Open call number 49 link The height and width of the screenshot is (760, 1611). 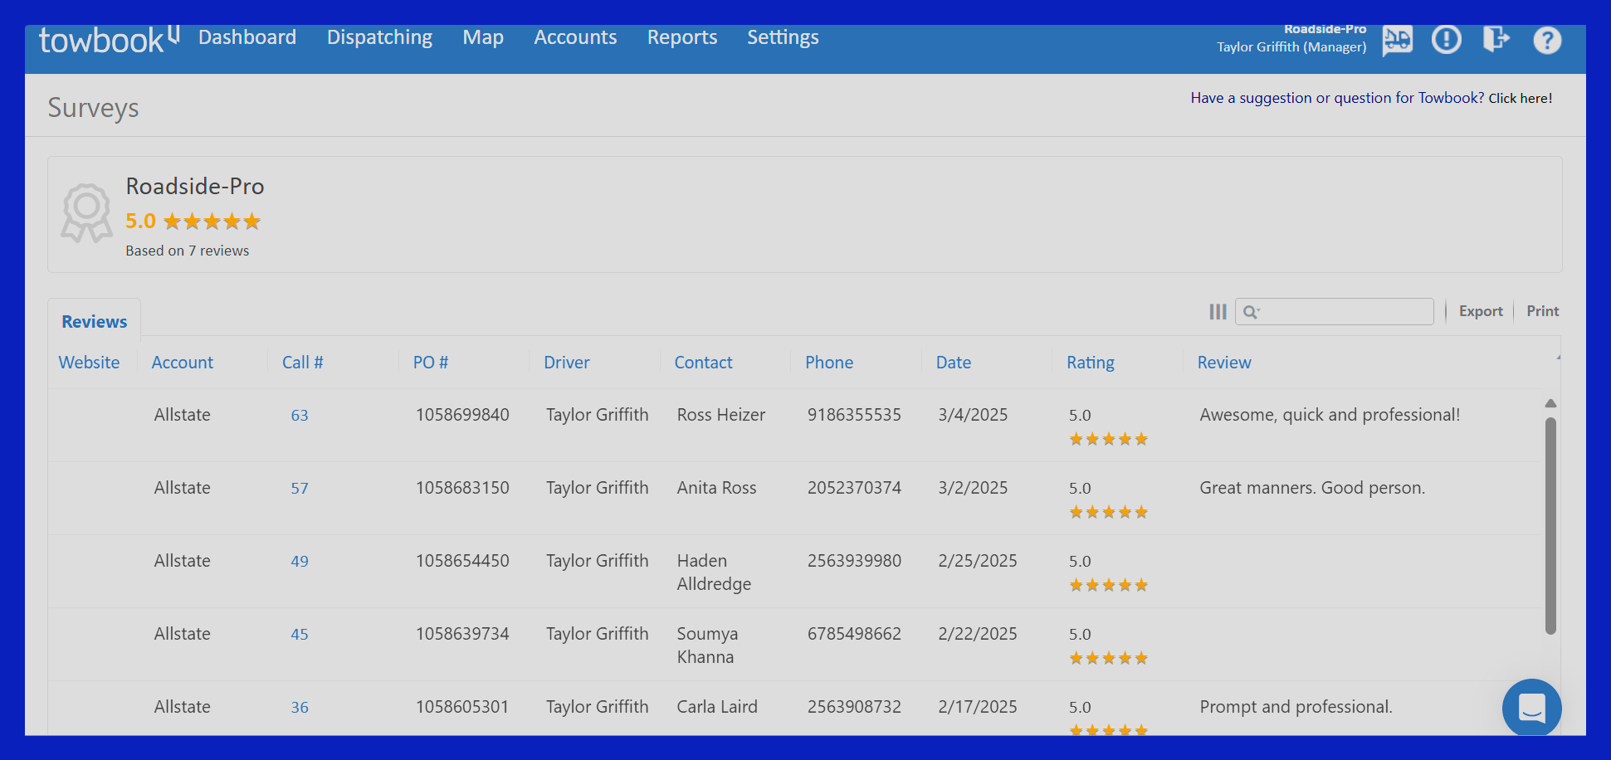coord(299,562)
